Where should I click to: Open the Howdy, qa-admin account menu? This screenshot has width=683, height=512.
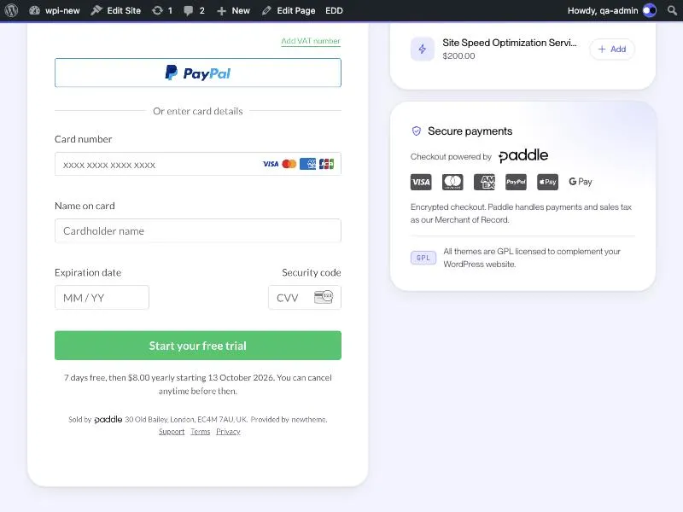(611, 10)
